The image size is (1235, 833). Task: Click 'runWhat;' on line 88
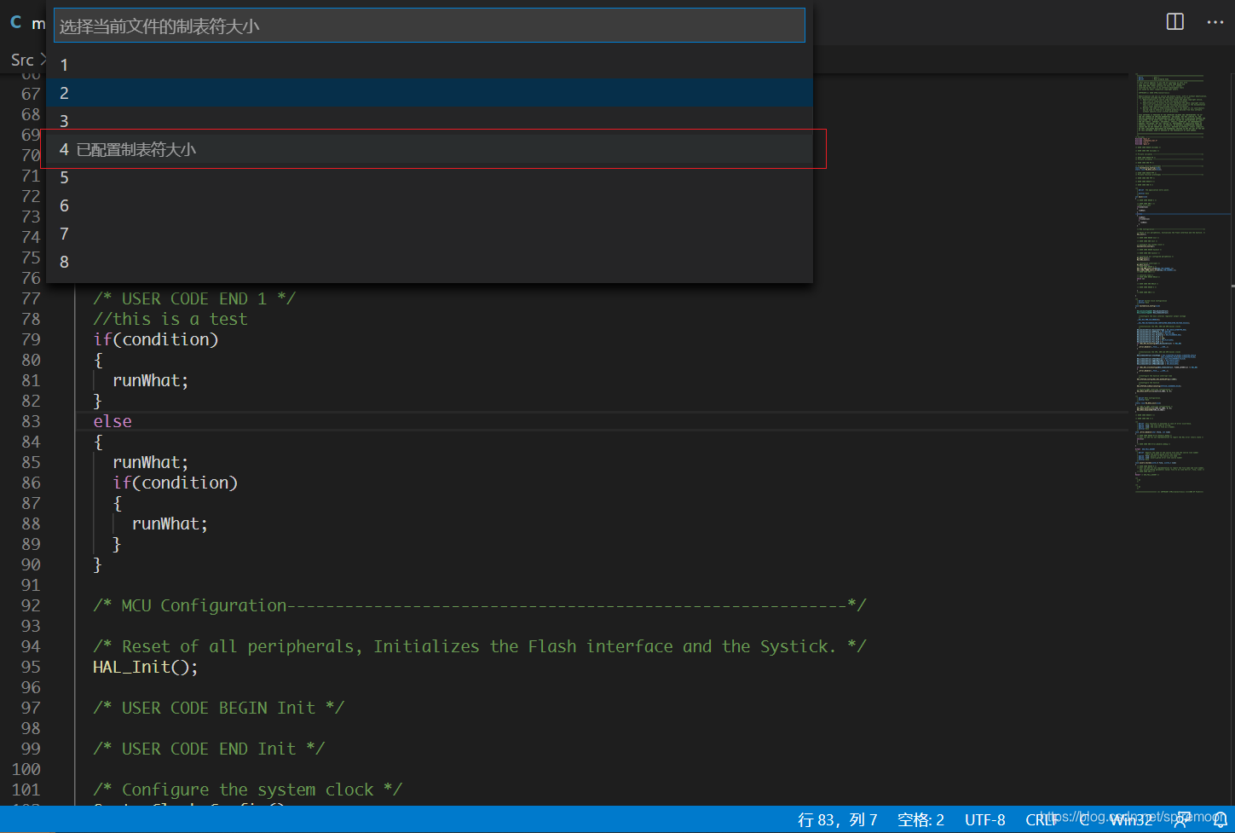(170, 524)
